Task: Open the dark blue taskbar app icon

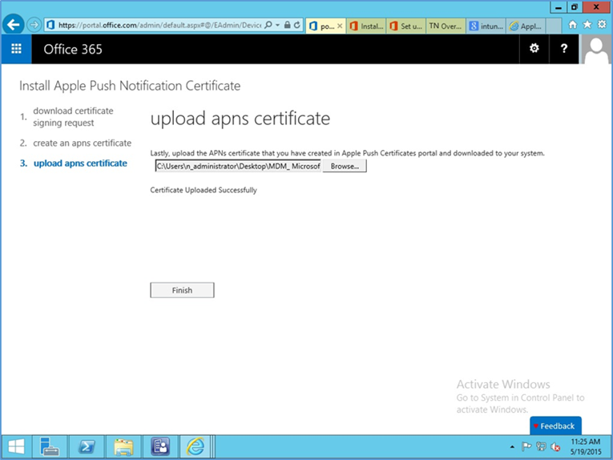Action: [160, 446]
